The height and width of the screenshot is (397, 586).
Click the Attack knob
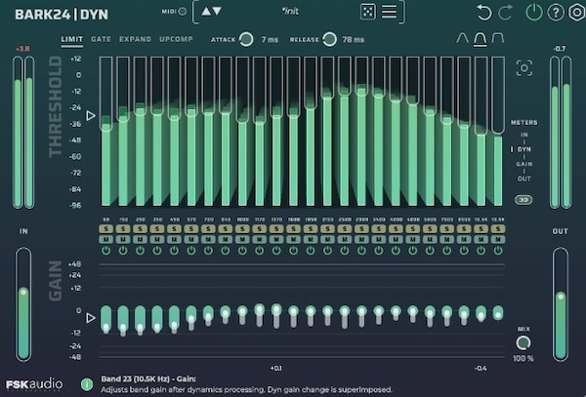[246, 39]
